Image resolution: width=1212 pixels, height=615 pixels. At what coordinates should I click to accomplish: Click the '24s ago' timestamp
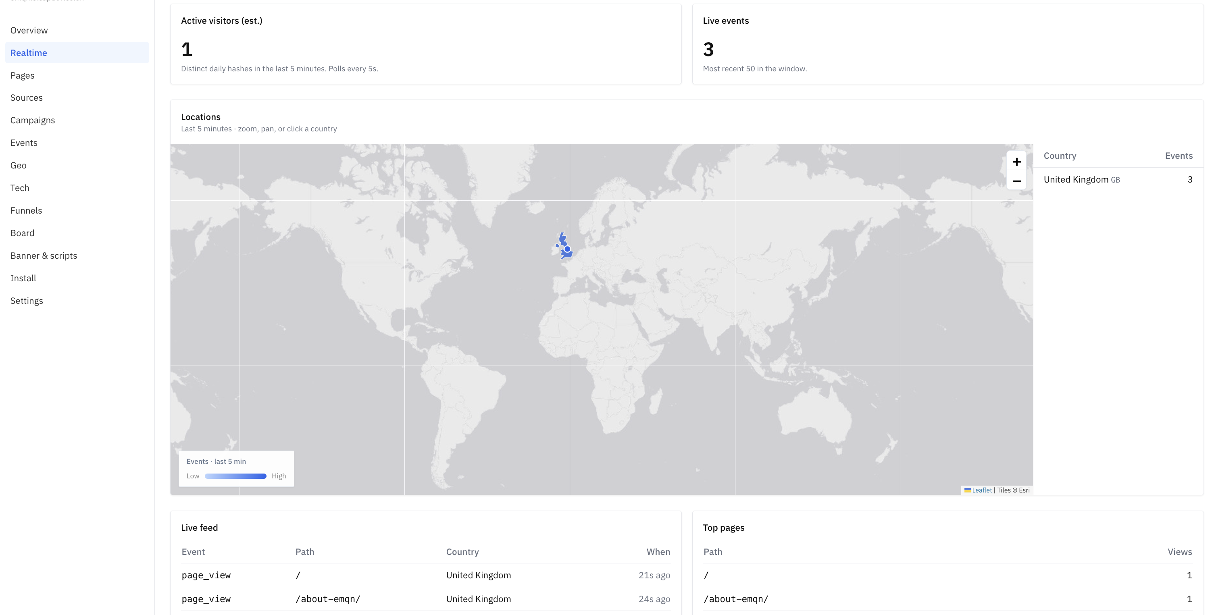pos(654,599)
